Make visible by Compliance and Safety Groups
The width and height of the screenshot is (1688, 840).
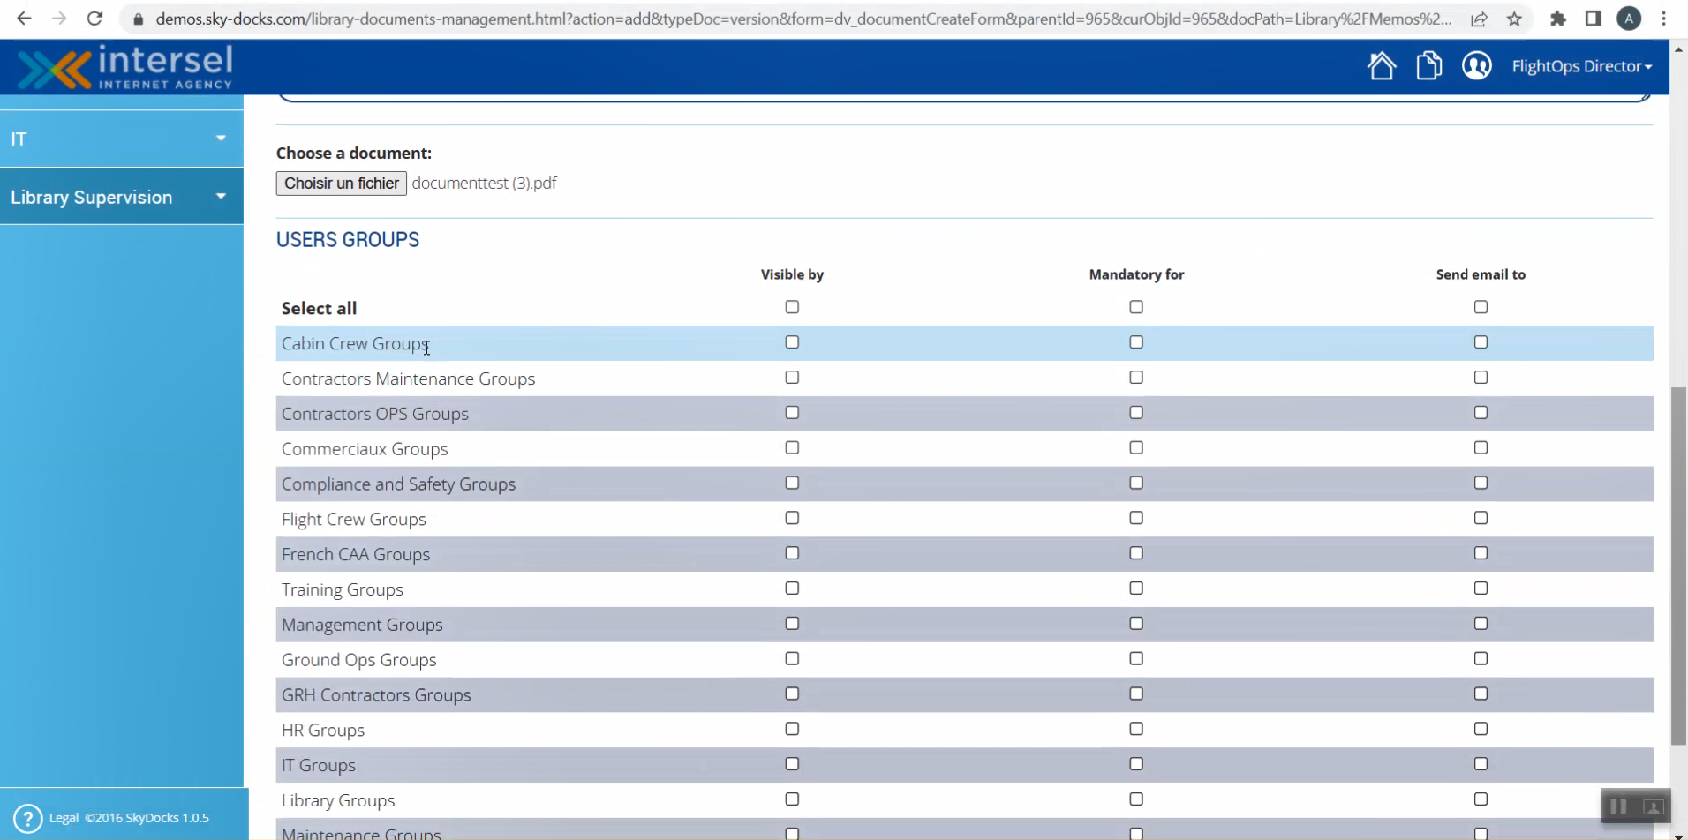tap(792, 484)
